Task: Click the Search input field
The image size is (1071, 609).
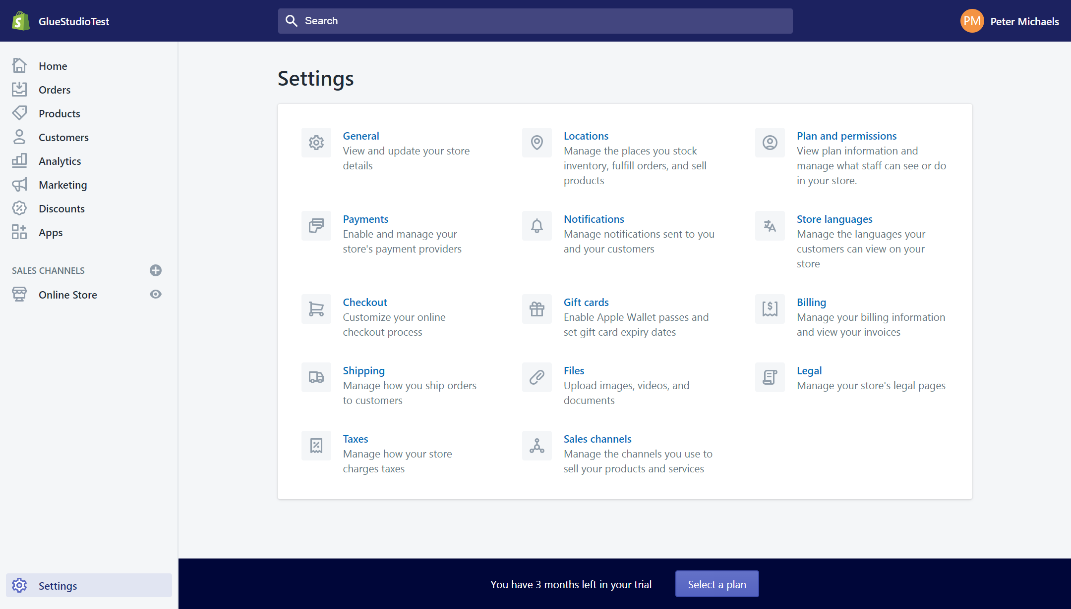Action: click(535, 21)
